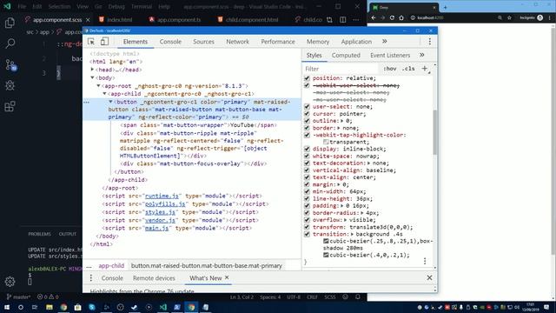Toggle the DevTools device toolbar icon
Viewport: 556px width, 313px height.
104,42
